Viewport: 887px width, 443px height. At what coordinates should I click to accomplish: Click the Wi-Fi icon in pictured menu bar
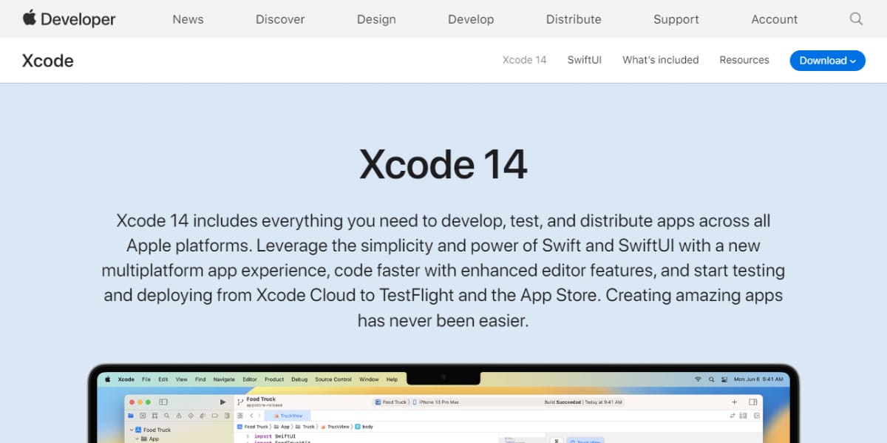pos(698,379)
